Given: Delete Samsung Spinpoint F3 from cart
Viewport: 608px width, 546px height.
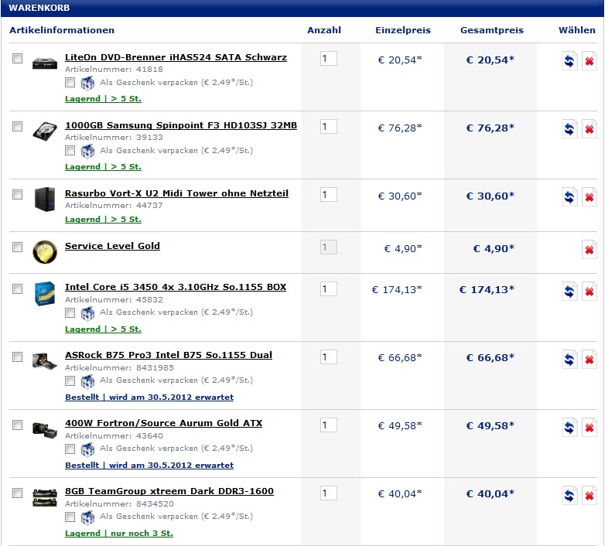Looking at the screenshot, I should (x=589, y=128).
